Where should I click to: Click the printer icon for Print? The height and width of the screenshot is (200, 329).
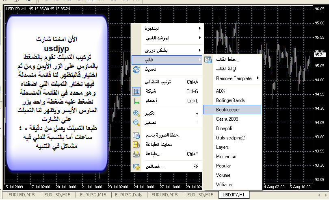click(x=136, y=154)
